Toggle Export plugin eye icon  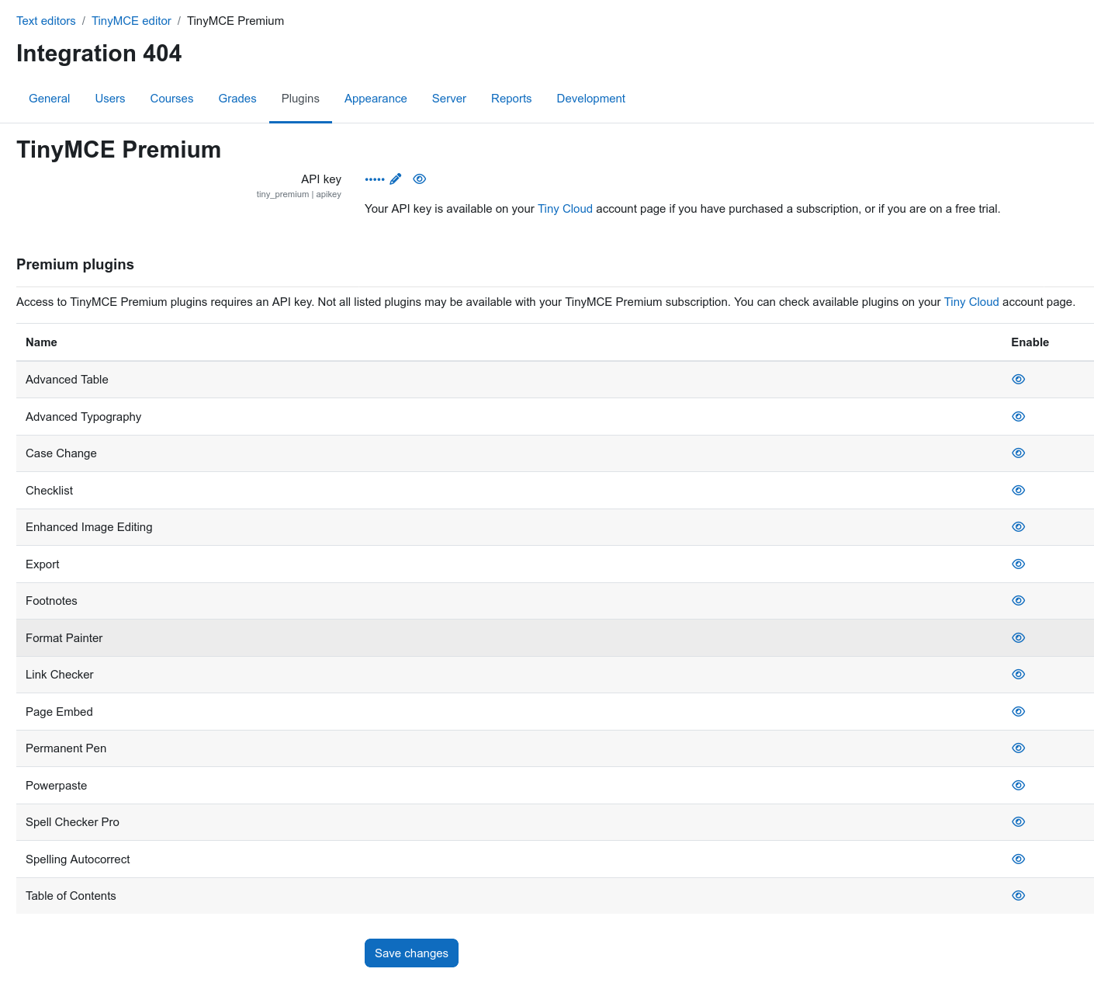point(1019,564)
